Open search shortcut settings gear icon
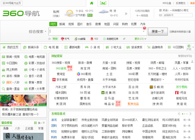 click(49, 39)
